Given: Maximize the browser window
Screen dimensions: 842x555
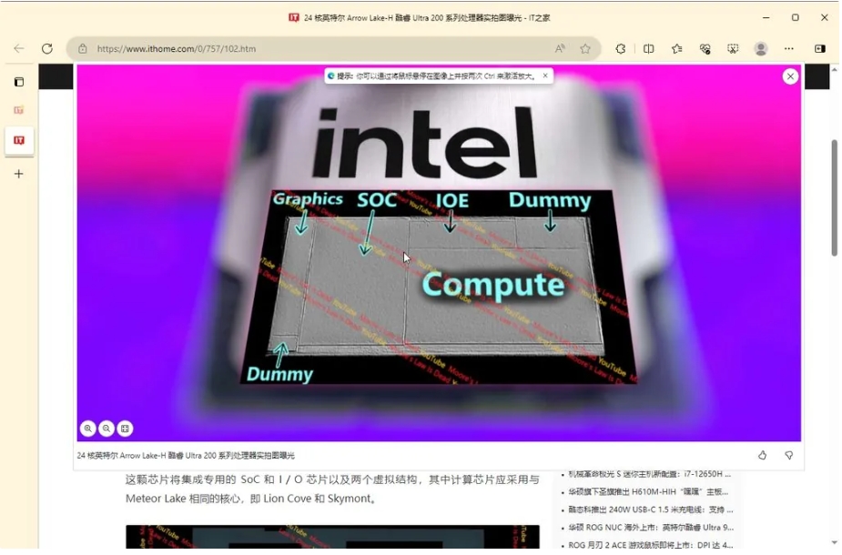Looking at the screenshot, I should coord(796,17).
